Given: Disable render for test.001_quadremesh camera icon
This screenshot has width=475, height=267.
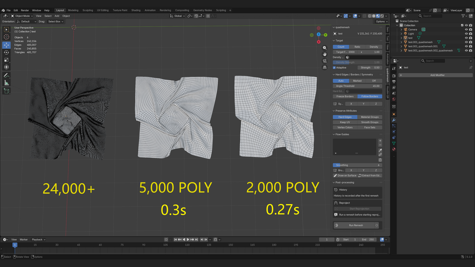Looking at the screenshot, I should [x=470, y=42].
